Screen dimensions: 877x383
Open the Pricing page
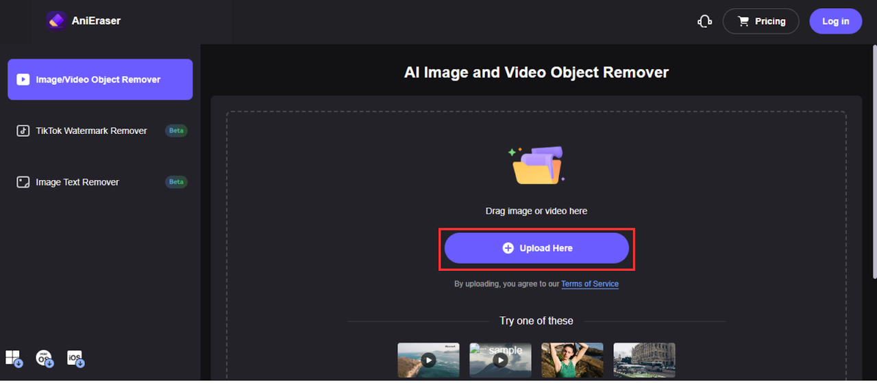pos(761,21)
